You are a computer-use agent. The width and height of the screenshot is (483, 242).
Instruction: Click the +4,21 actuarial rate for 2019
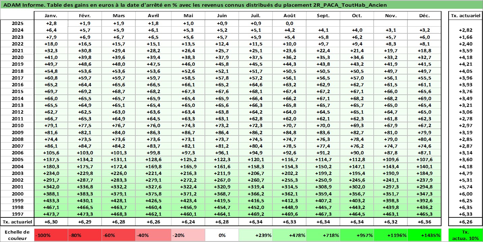point(465,64)
